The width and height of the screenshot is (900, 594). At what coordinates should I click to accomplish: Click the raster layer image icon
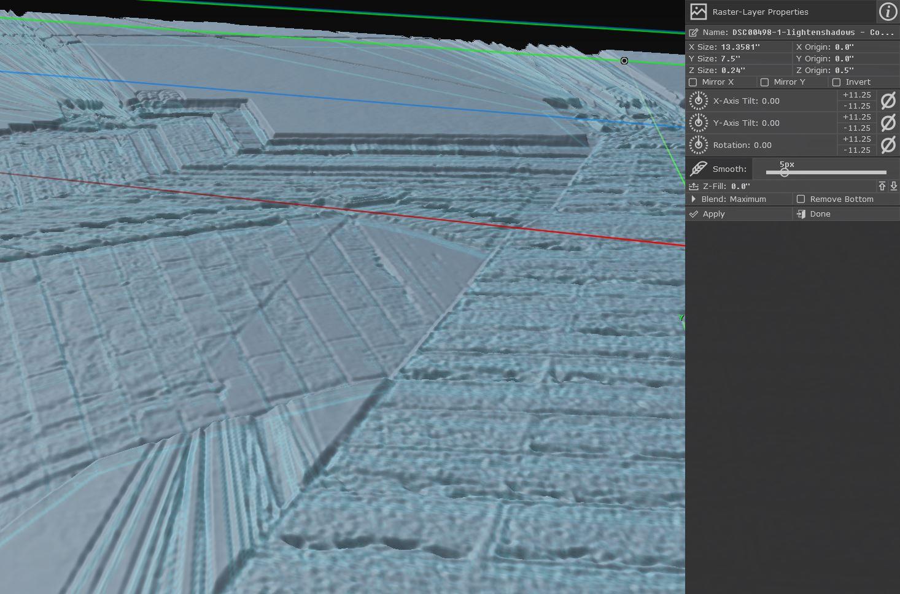[698, 12]
